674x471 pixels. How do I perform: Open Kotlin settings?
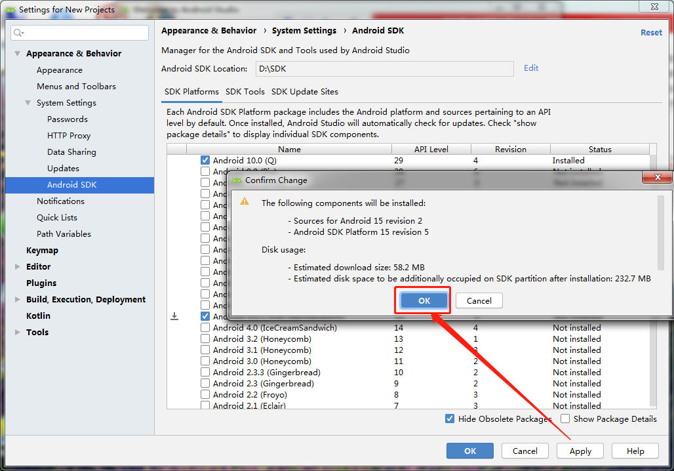(x=38, y=316)
